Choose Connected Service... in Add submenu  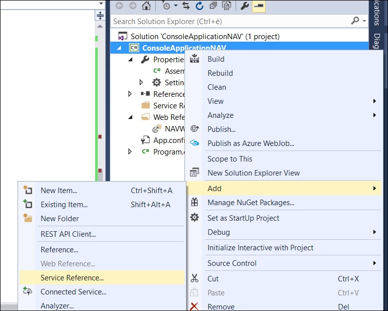click(x=102, y=291)
